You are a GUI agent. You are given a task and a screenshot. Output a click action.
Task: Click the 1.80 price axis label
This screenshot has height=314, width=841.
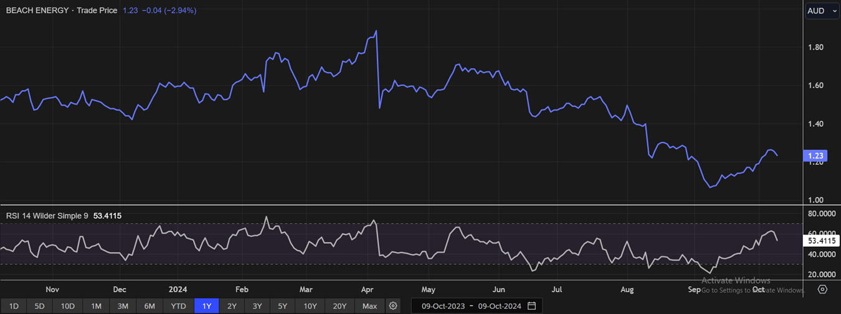point(815,47)
